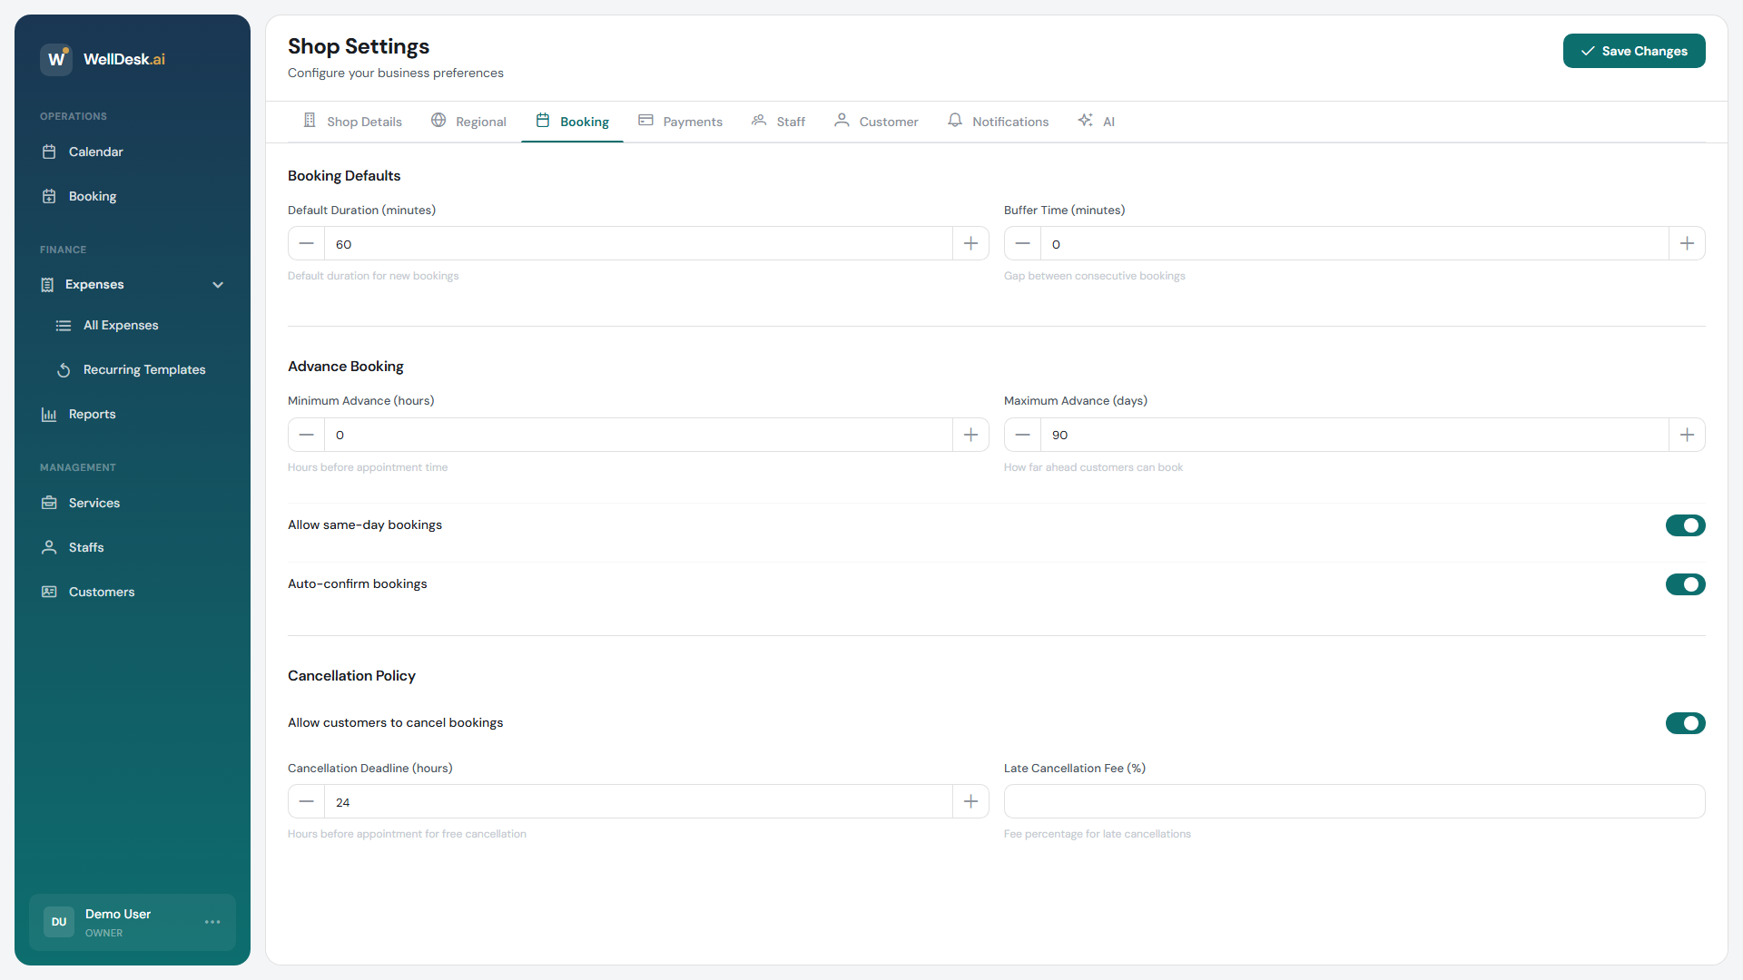Switch to Shop Details settings

click(x=364, y=121)
